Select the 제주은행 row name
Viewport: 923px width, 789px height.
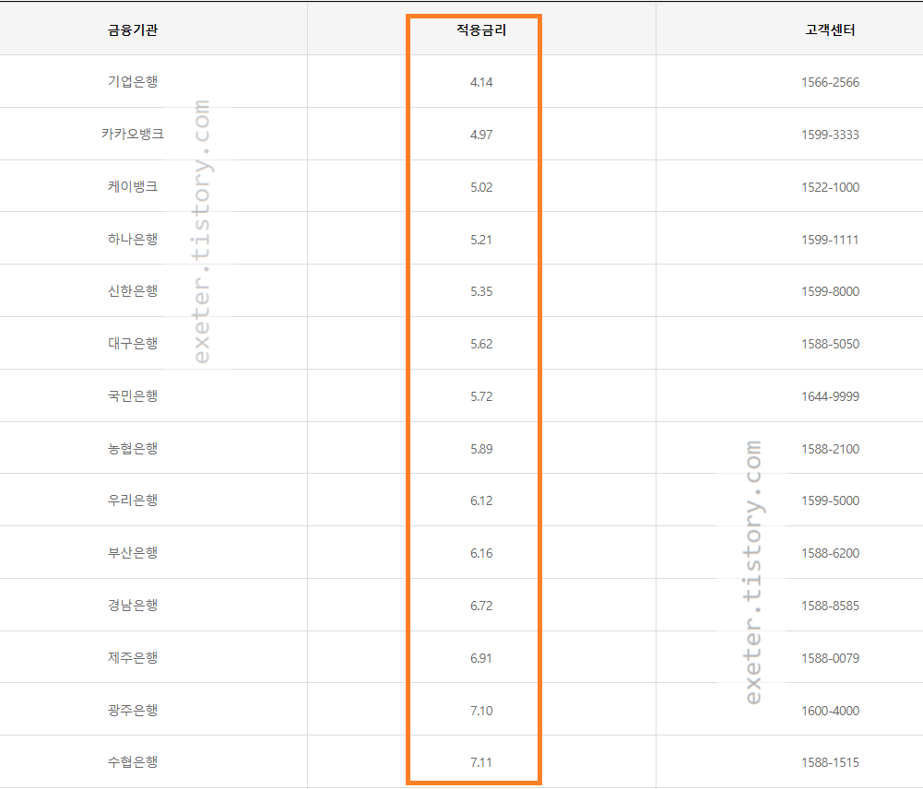point(133,657)
